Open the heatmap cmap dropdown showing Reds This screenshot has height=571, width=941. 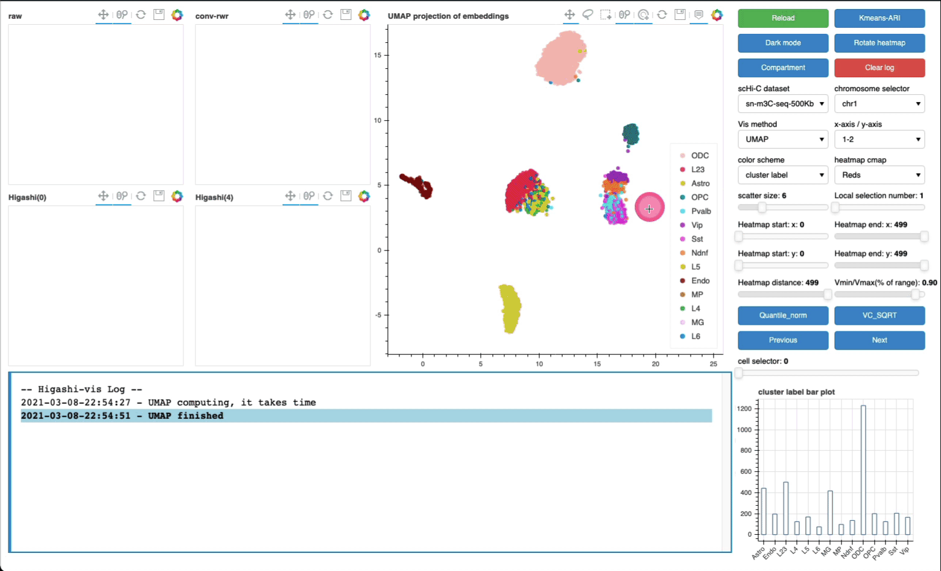[879, 175]
